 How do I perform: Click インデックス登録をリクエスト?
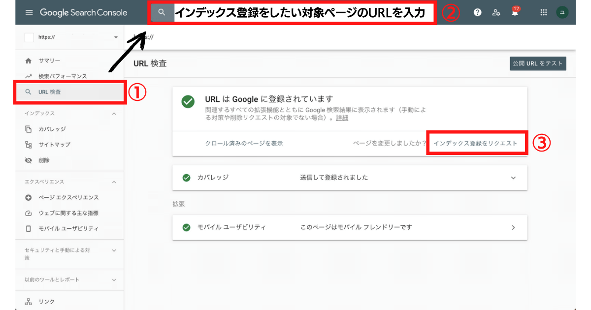pos(475,143)
